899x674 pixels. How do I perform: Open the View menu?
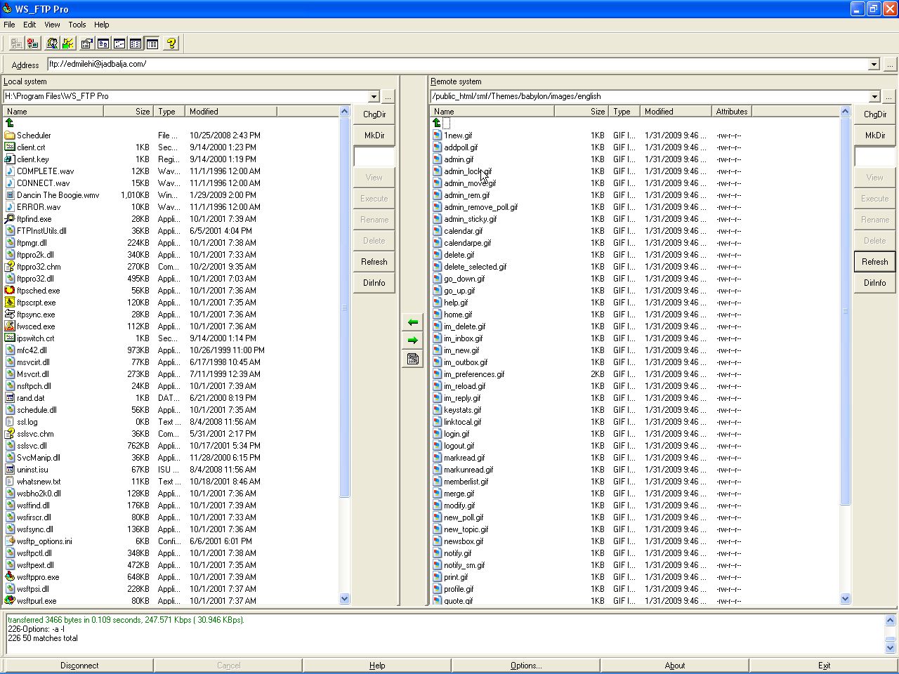(x=52, y=25)
